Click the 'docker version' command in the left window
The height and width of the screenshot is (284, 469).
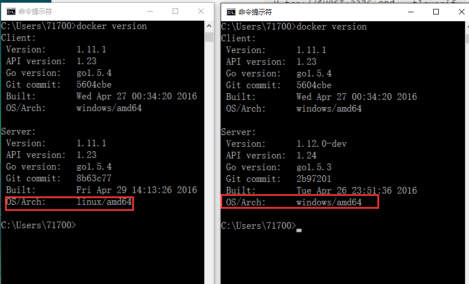coord(112,26)
